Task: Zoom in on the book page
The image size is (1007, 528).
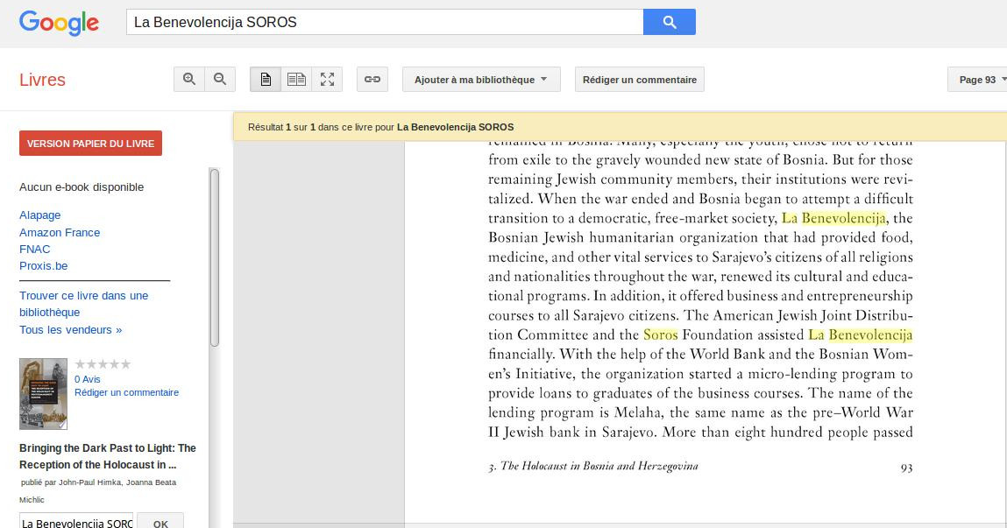Action: tap(189, 80)
